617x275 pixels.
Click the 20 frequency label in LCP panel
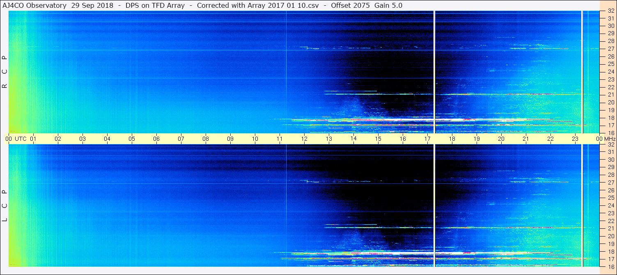point(610,236)
